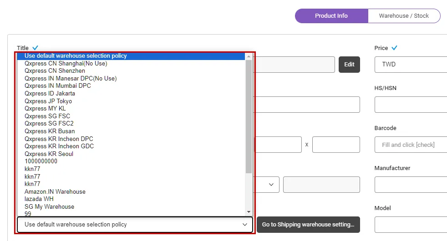Click the warehouse list scroll-up arrow

coord(249,56)
